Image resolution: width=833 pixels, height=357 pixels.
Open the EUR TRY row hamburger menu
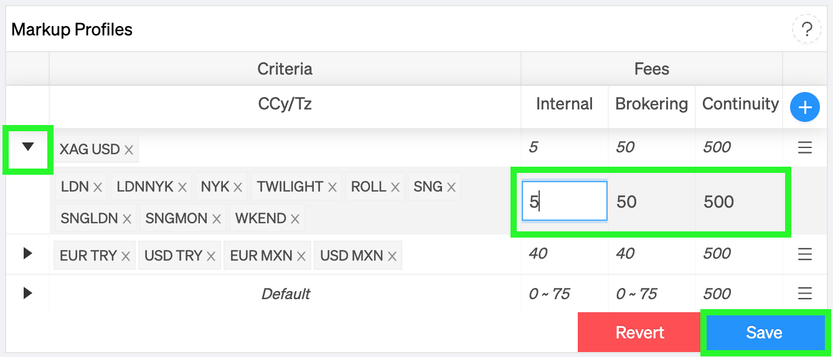coord(805,254)
